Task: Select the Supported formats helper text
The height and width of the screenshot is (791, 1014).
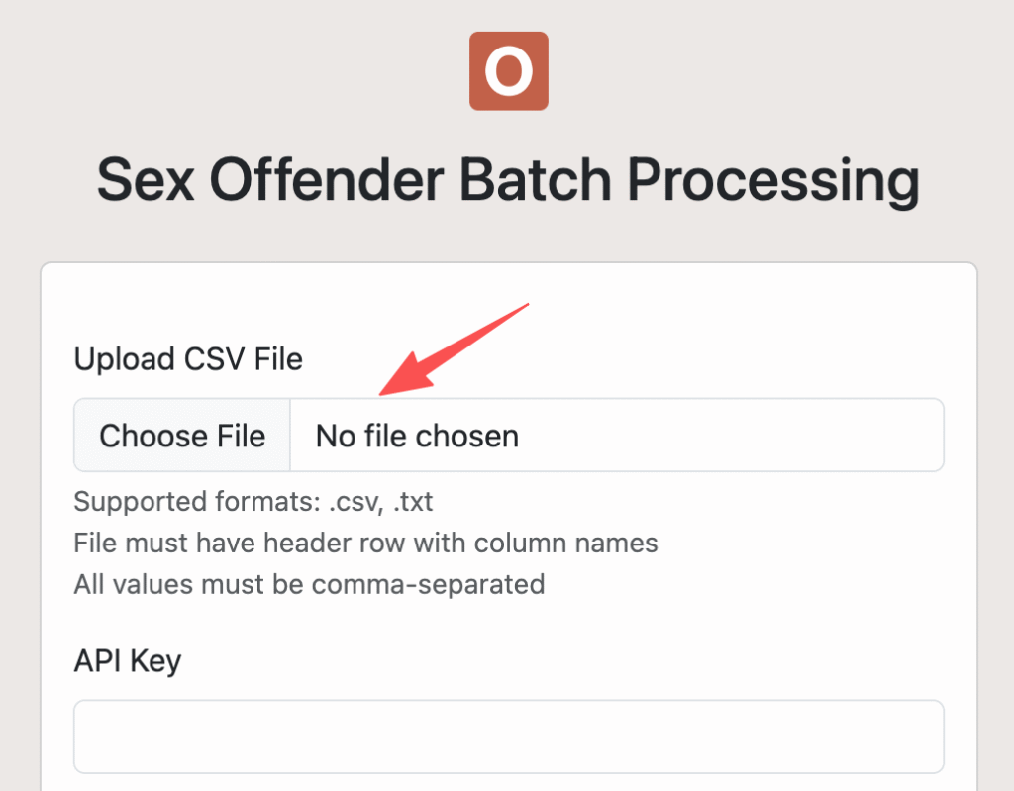Action: [253, 502]
